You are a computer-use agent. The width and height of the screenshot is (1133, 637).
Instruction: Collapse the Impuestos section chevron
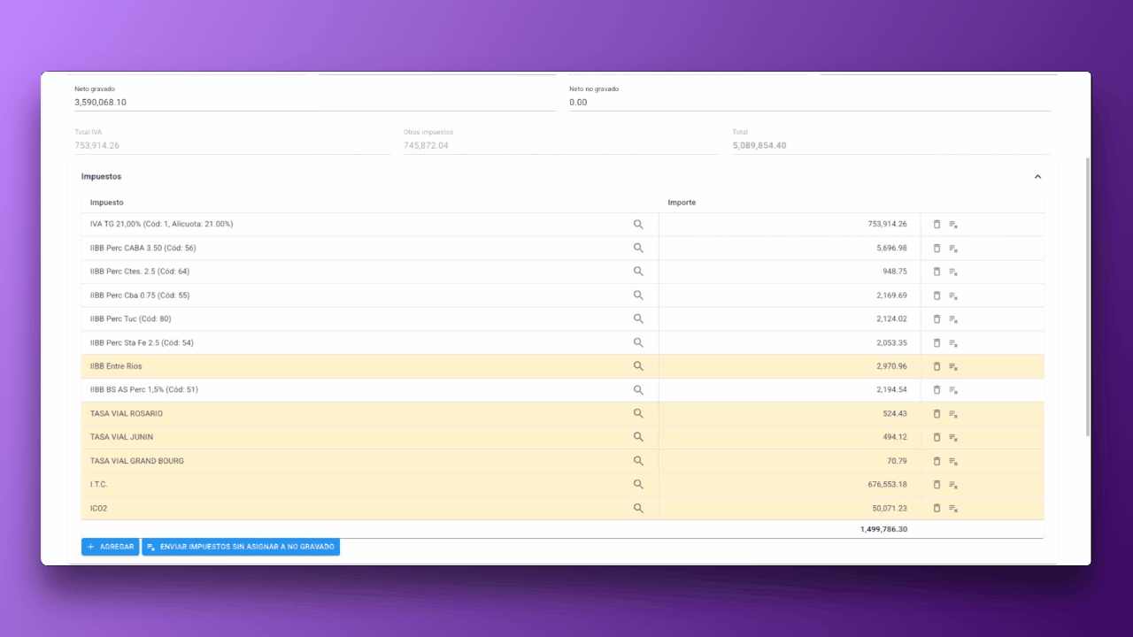(x=1037, y=177)
